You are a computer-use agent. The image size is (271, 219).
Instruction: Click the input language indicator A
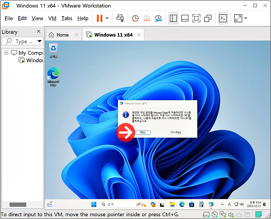(229, 204)
